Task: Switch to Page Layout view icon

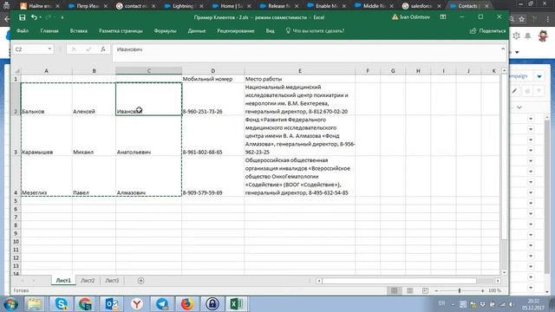Action: [x=409, y=290]
